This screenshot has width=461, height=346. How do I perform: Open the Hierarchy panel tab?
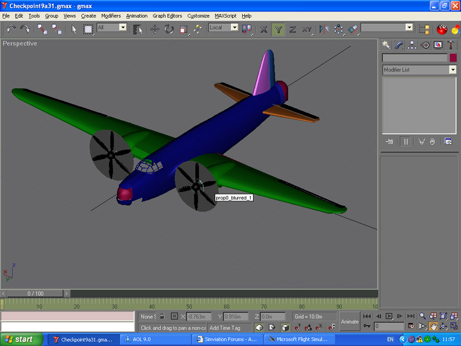point(413,44)
